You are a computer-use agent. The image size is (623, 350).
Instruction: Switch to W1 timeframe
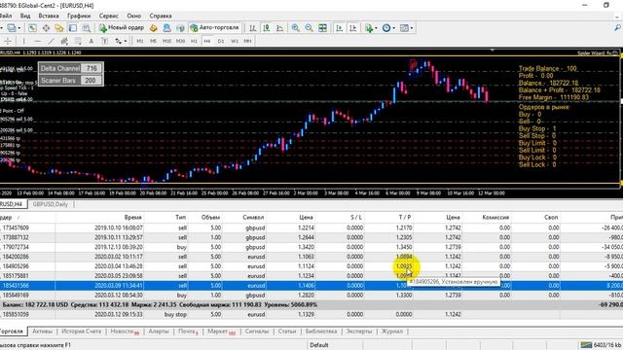click(235, 41)
